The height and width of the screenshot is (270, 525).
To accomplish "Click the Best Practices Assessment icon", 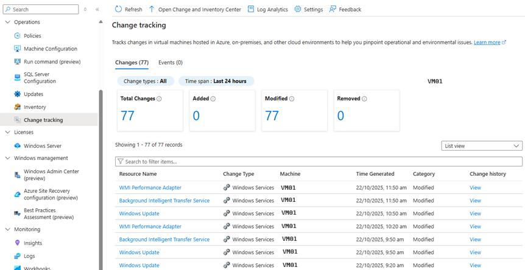I will [x=18, y=213].
